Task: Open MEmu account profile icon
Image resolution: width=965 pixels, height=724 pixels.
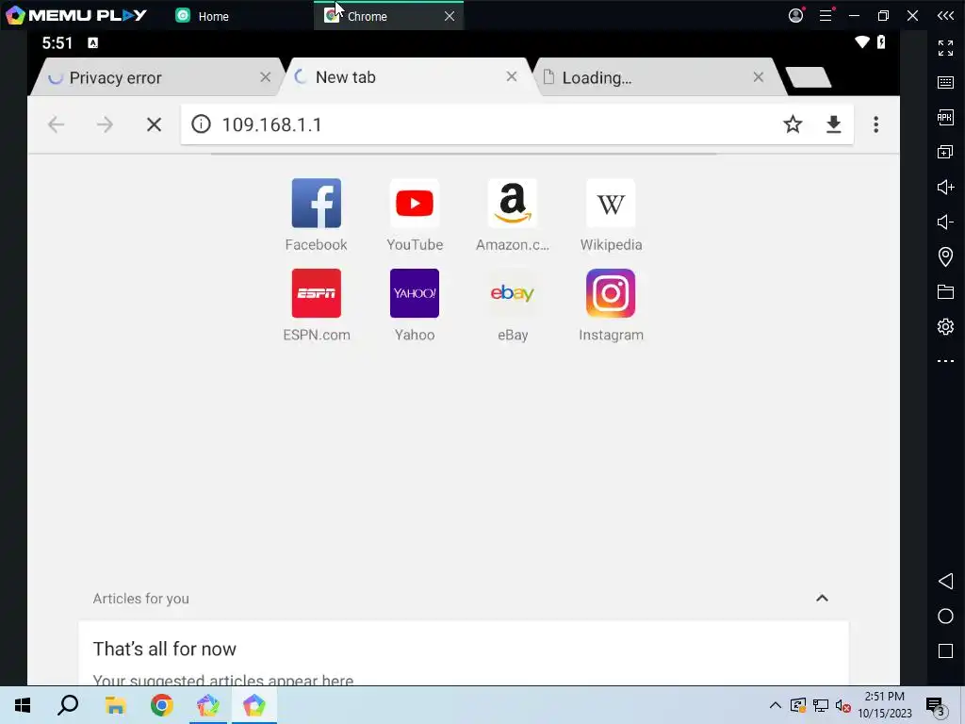Action: pos(795,15)
